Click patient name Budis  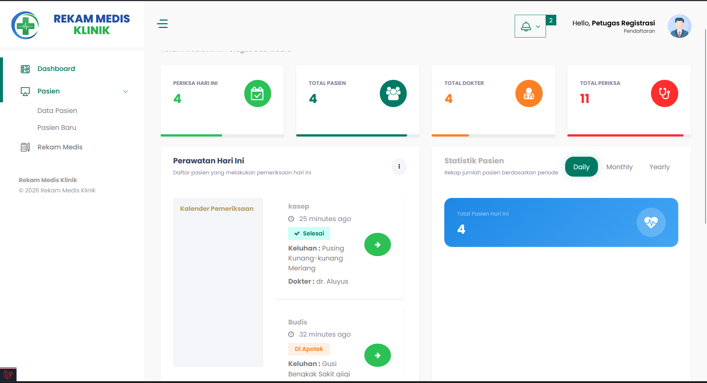[x=297, y=322]
